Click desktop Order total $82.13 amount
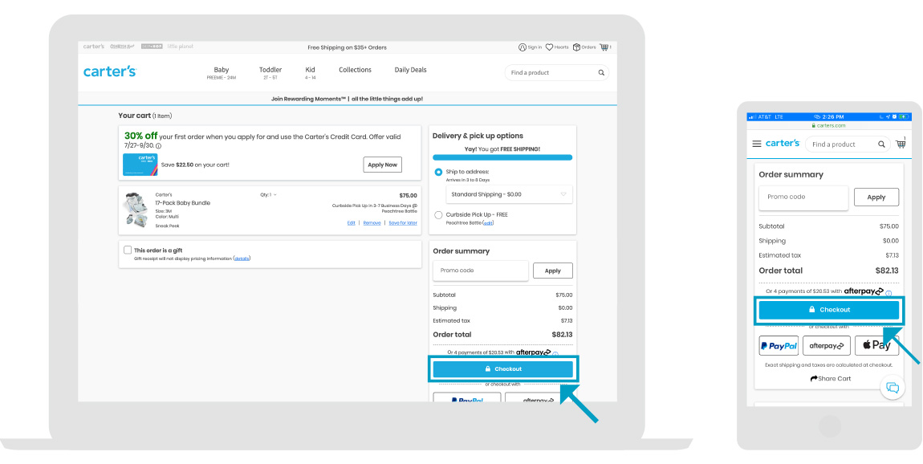 562,335
